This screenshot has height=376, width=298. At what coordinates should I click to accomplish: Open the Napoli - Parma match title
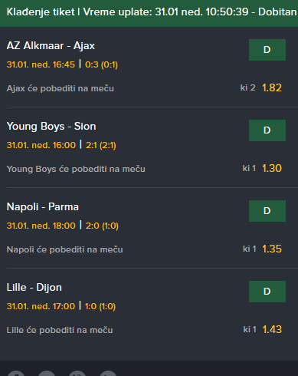point(43,207)
